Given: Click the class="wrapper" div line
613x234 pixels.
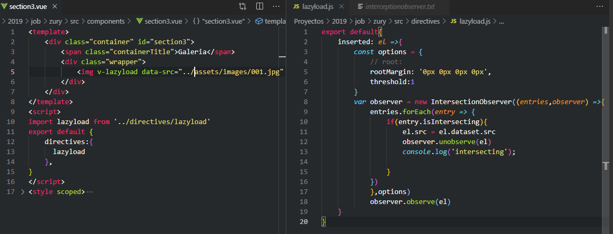Looking at the screenshot, I should (x=103, y=62).
